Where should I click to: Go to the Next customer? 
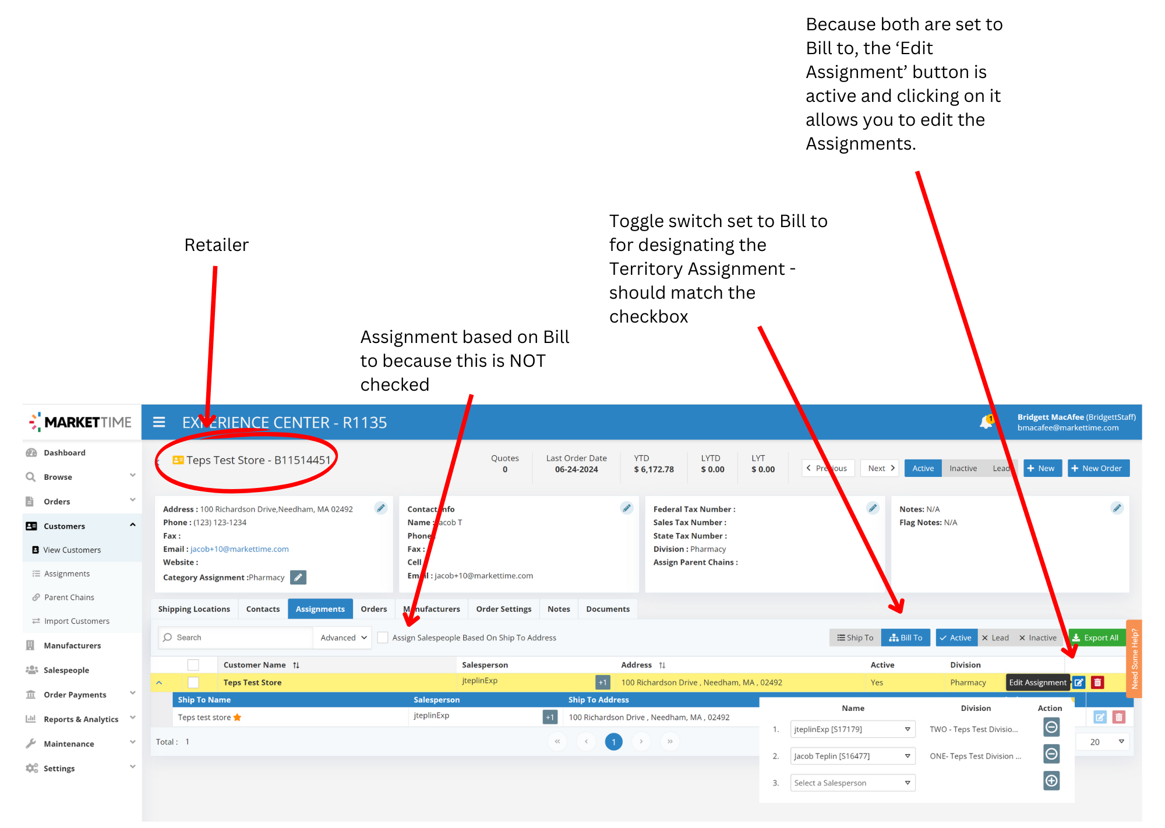coord(880,468)
